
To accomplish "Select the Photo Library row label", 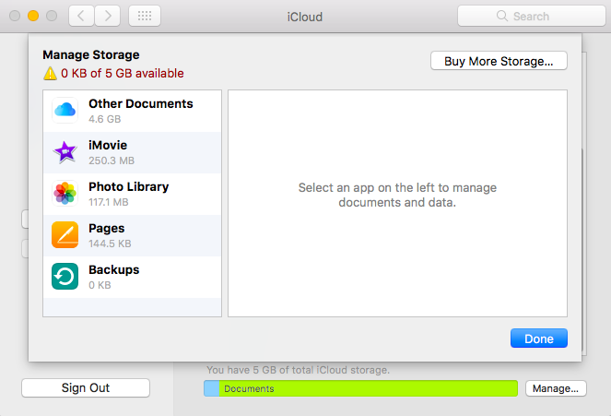I will click(129, 186).
